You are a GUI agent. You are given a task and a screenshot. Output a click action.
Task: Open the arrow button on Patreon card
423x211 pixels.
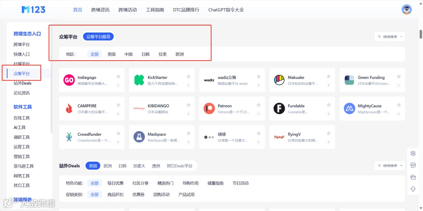coord(258,114)
